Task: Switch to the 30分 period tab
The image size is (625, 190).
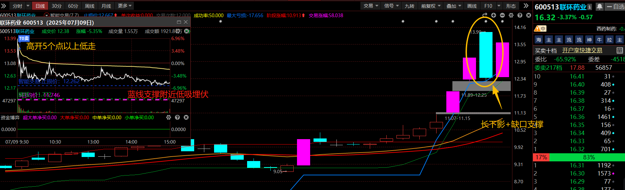Action: pyautogui.click(x=57, y=6)
